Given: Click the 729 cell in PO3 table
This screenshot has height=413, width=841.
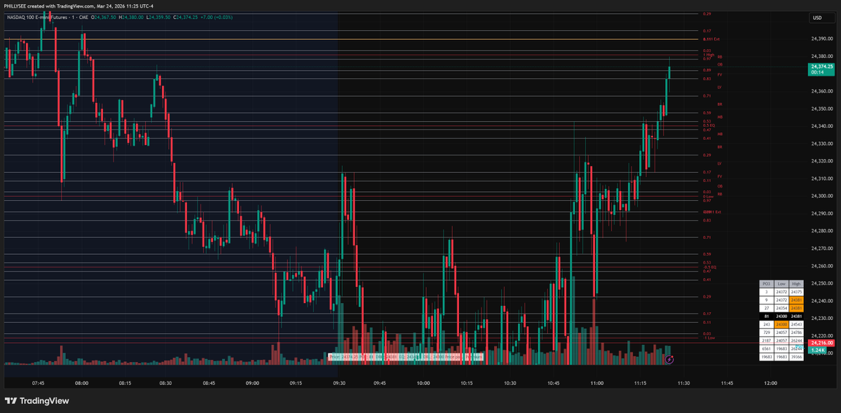Looking at the screenshot, I should coord(766,332).
